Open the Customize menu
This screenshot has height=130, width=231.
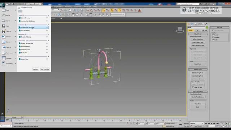(x=78, y=6)
